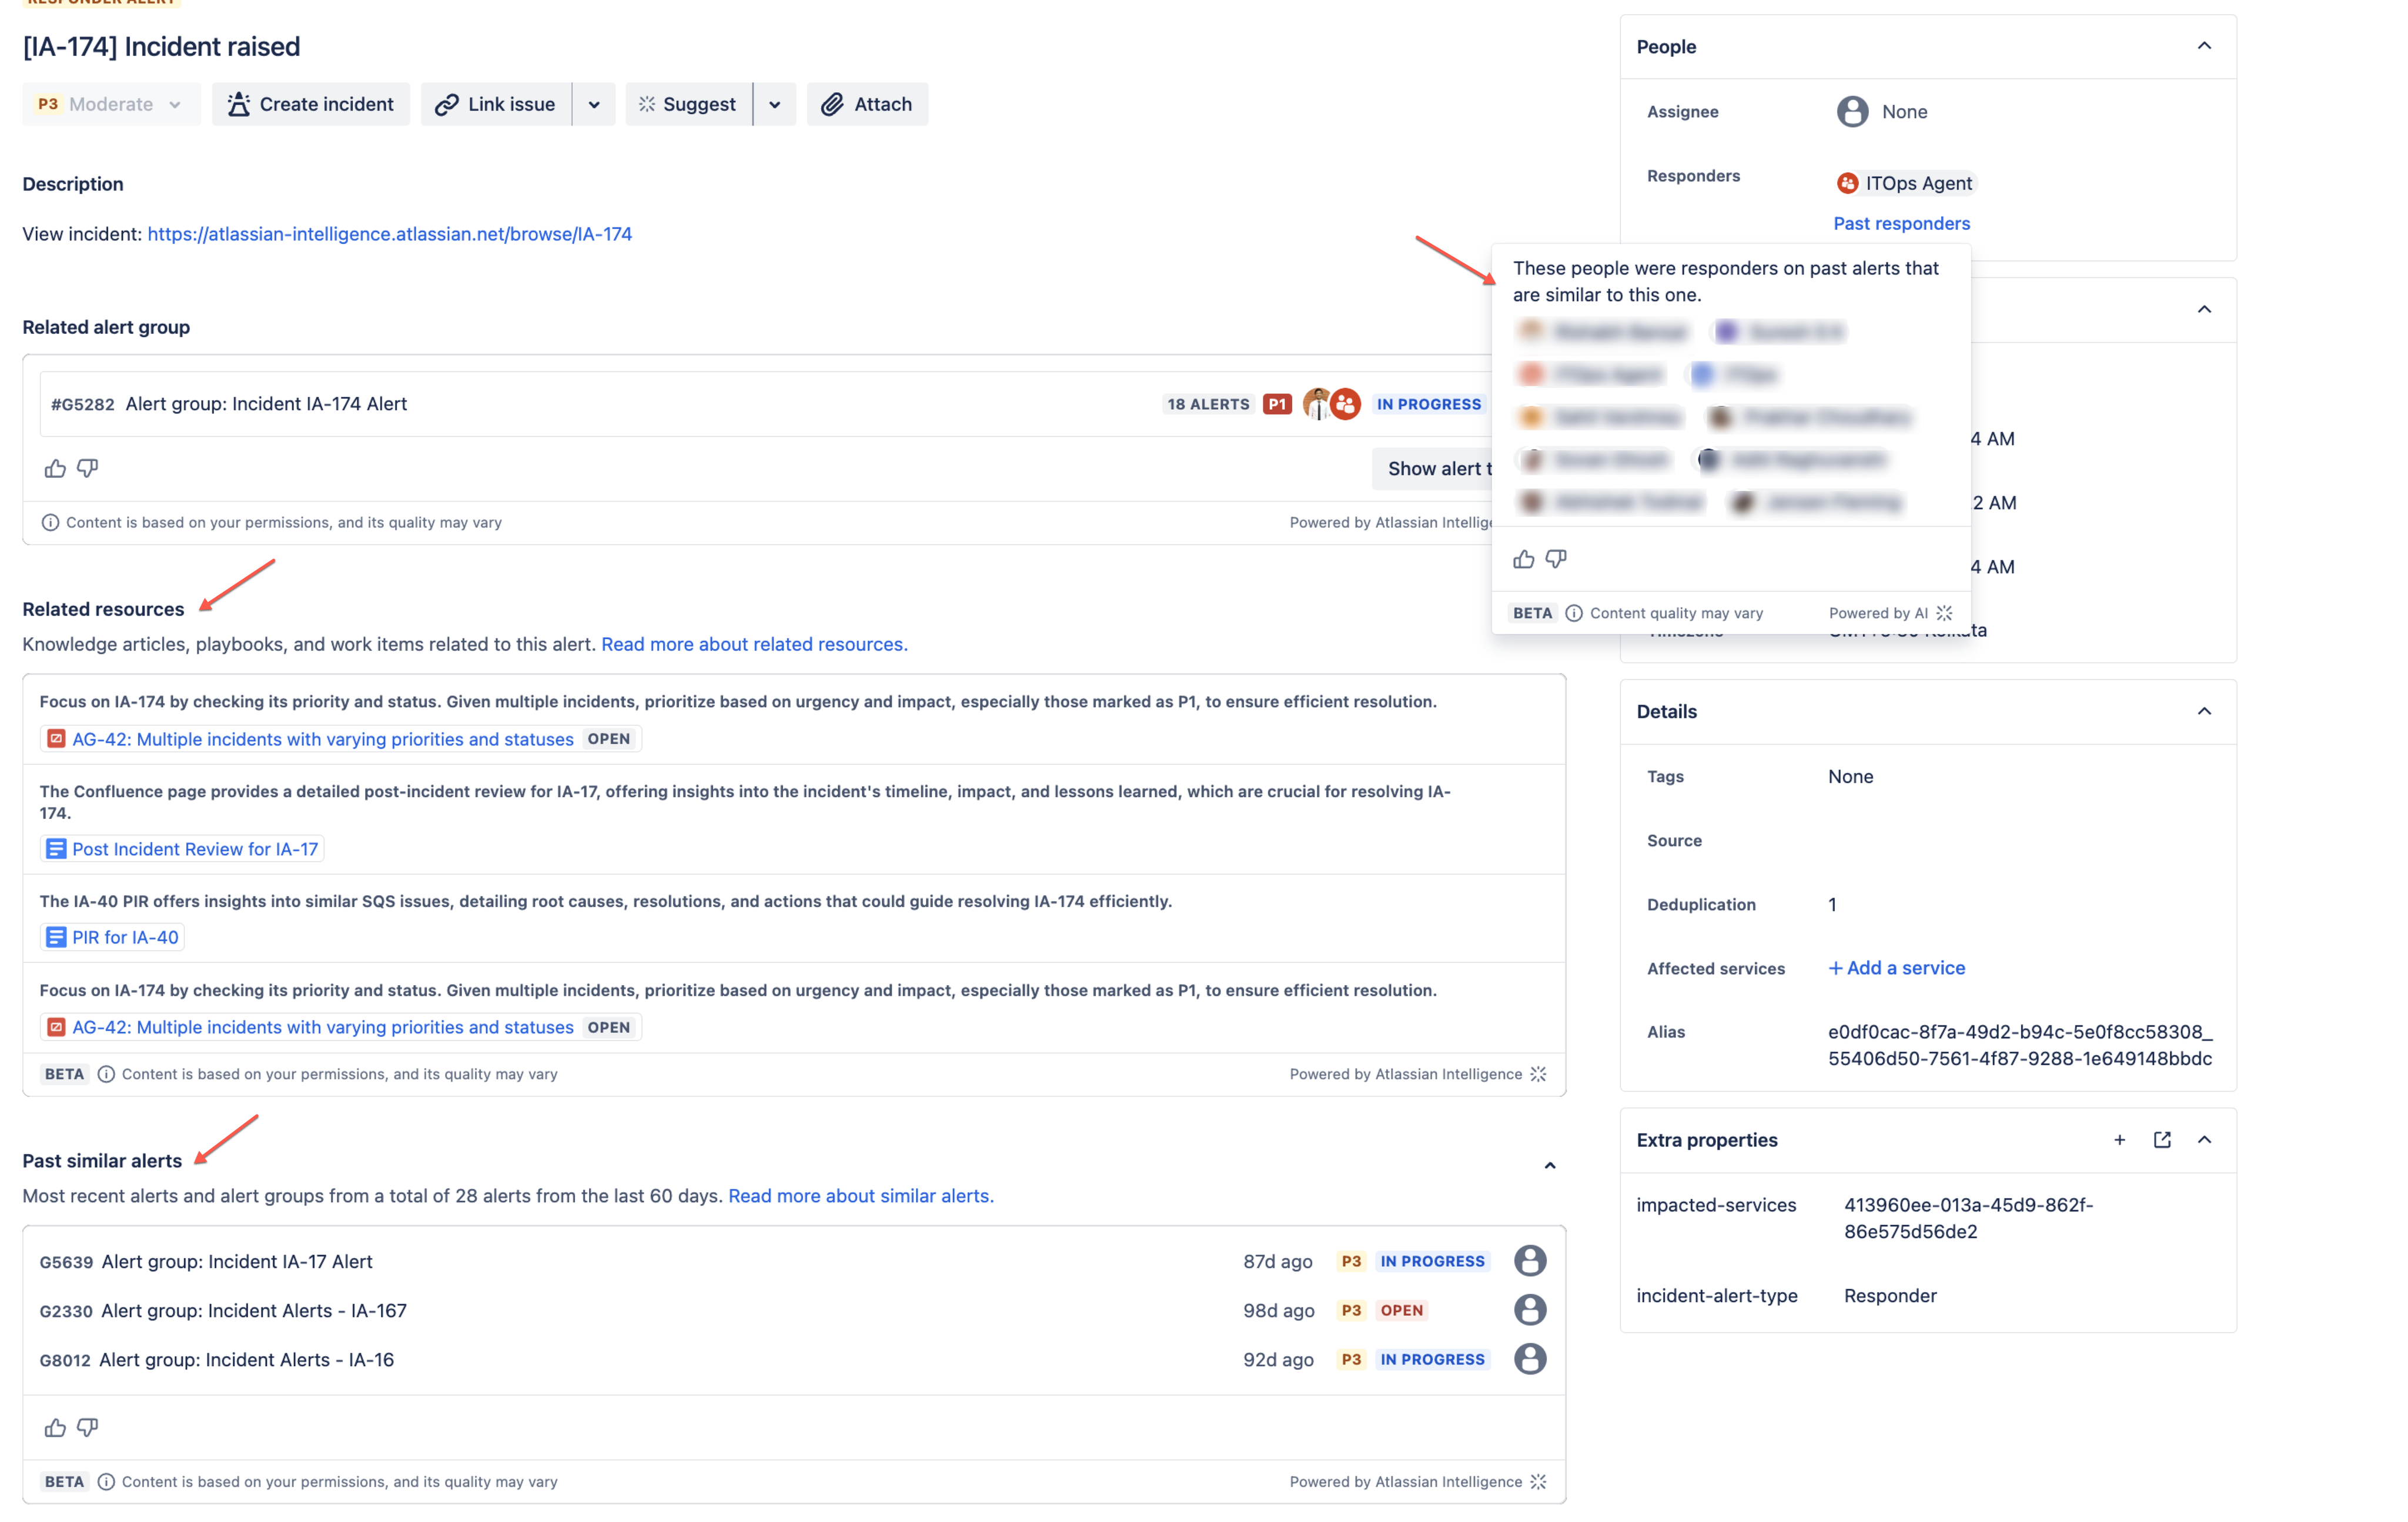Collapse the Details panel
Image resolution: width=2408 pixels, height=1522 pixels.
[x=2204, y=711]
